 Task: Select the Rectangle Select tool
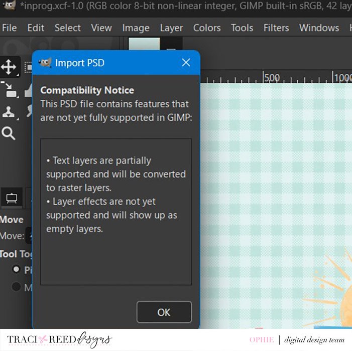point(28,67)
